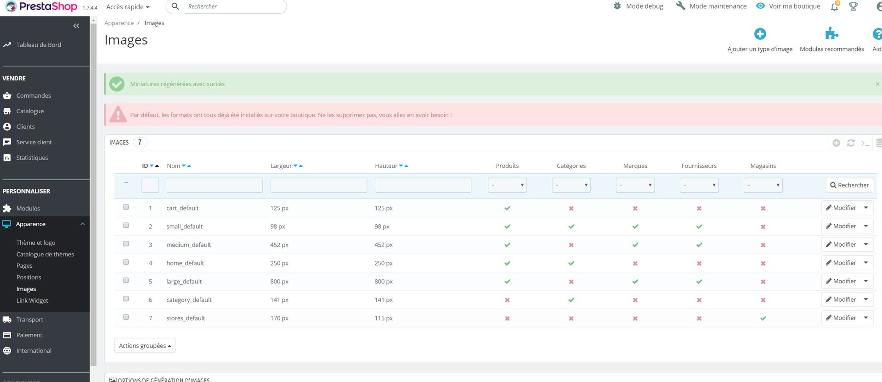Click the Modules recommandés puzzle icon
The width and height of the screenshot is (882, 382).
[831, 33]
